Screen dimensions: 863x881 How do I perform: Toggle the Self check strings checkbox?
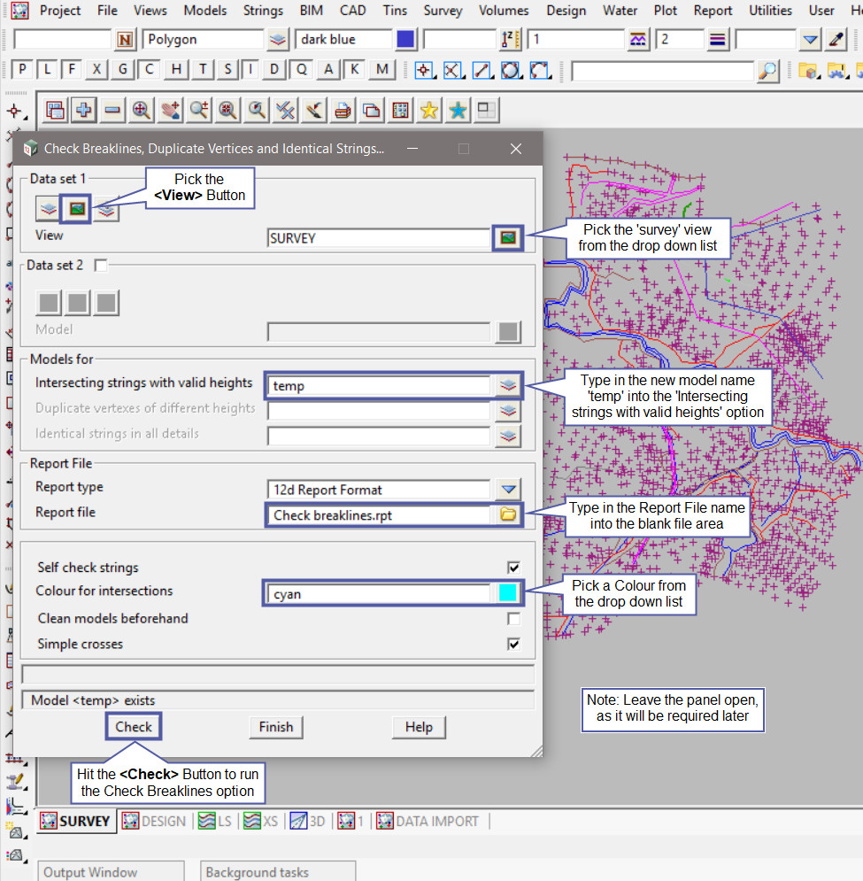click(x=513, y=568)
